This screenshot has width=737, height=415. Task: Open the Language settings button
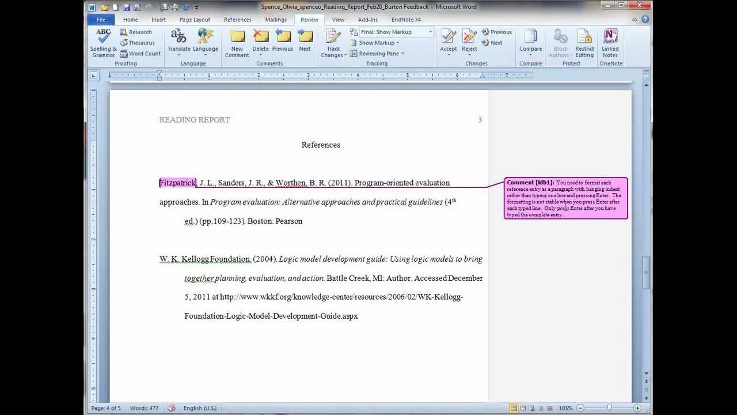click(206, 43)
